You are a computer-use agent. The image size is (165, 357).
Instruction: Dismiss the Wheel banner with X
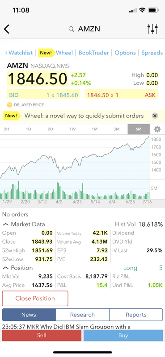(155, 116)
